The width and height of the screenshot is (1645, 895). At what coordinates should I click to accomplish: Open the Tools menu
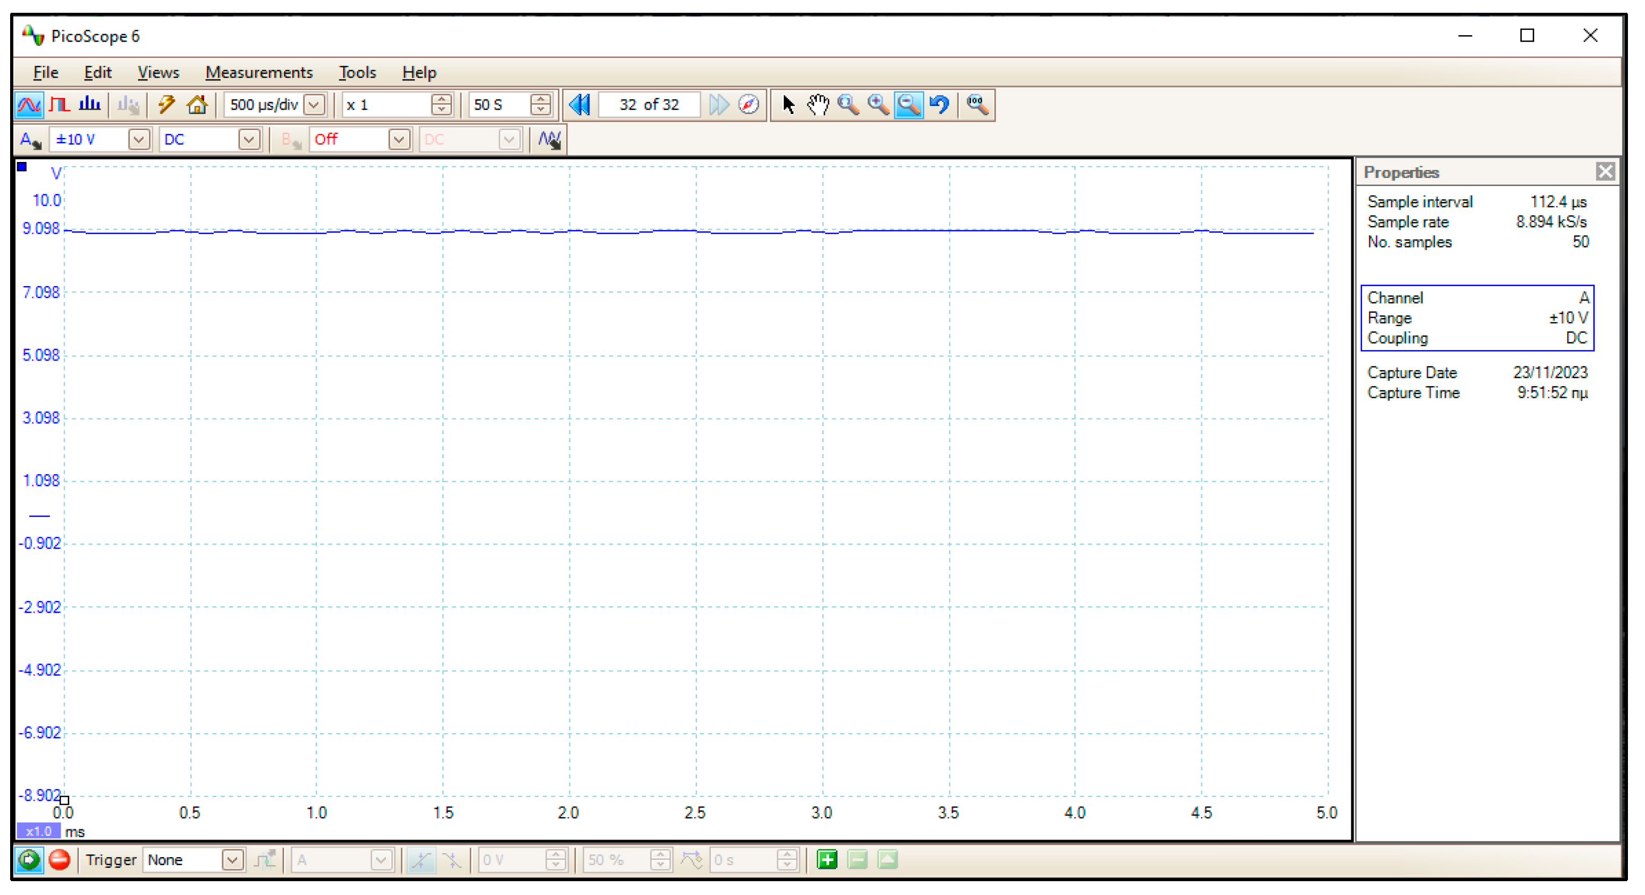coord(357,73)
